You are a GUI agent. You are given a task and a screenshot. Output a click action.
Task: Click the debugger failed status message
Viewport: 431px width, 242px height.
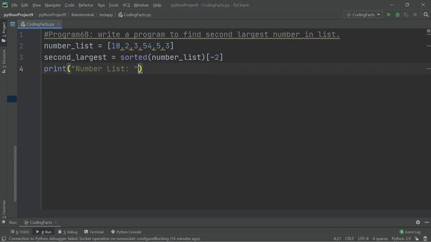(x=104, y=239)
